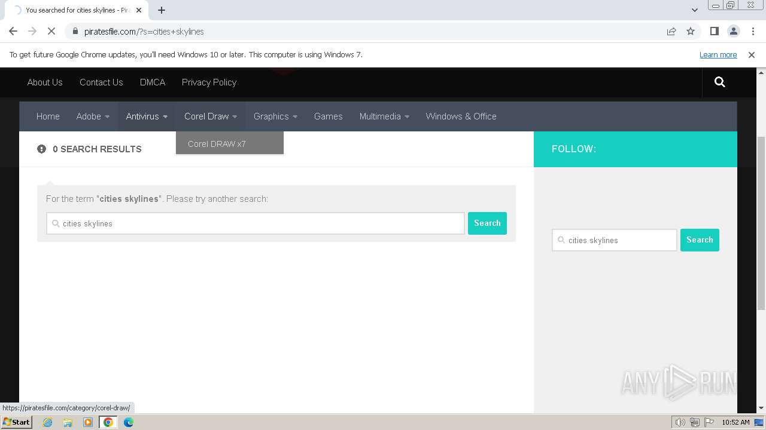Image resolution: width=766 pixels, height=430 pixels.
Task: Click the address bar URL
Action: (144, 32)
